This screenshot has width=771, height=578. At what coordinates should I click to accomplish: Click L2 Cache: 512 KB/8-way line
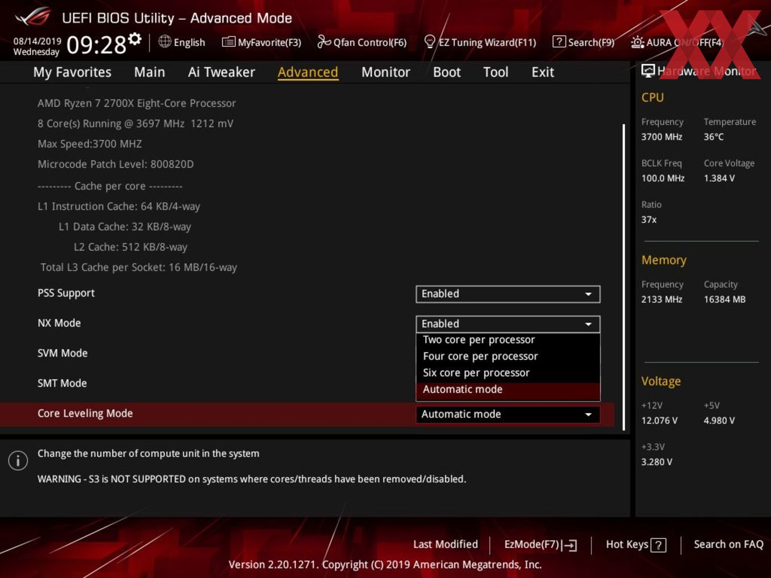pos(130,247)
